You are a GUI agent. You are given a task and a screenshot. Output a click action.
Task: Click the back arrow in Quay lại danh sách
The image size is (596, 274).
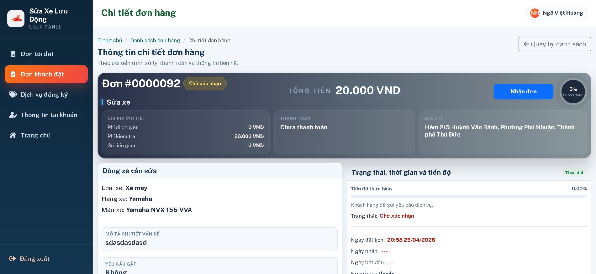[526, 44]
